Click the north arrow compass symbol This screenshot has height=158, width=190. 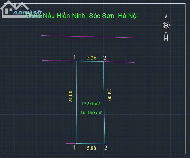(x=166, y=27)
